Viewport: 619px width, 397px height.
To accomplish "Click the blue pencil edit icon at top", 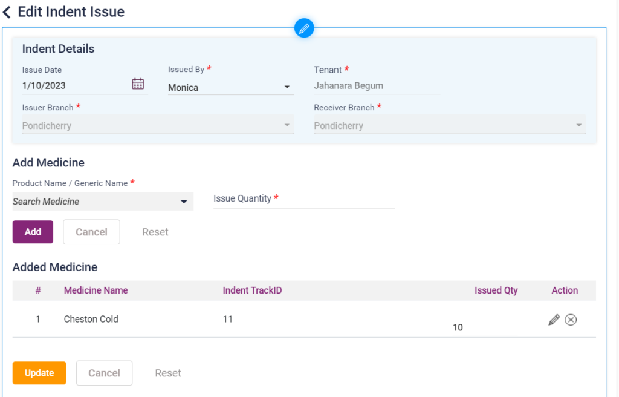I will coord(304,28).
